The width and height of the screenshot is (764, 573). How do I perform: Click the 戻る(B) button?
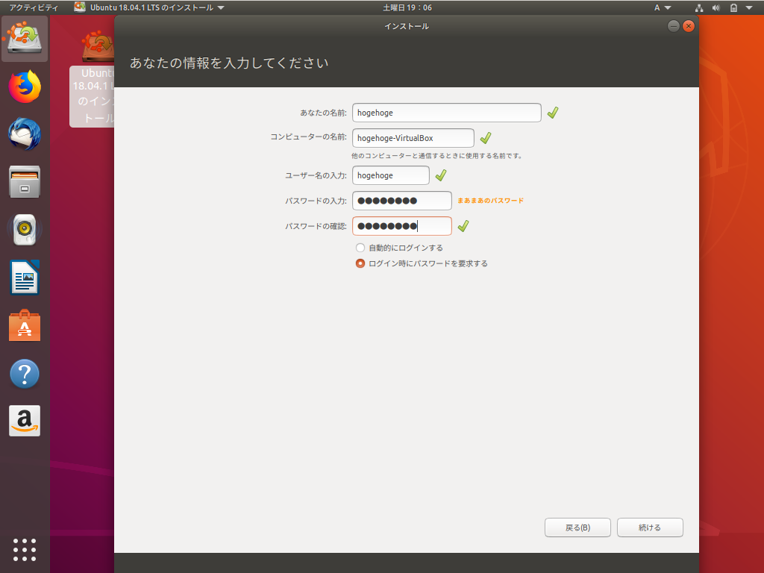click(x=577, y=527)
